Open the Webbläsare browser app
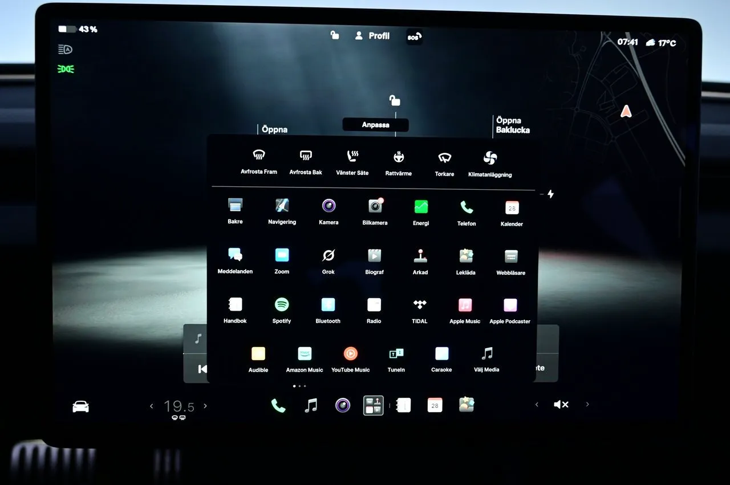This screenshot has width=730, height=485. (x=511, y=262)
